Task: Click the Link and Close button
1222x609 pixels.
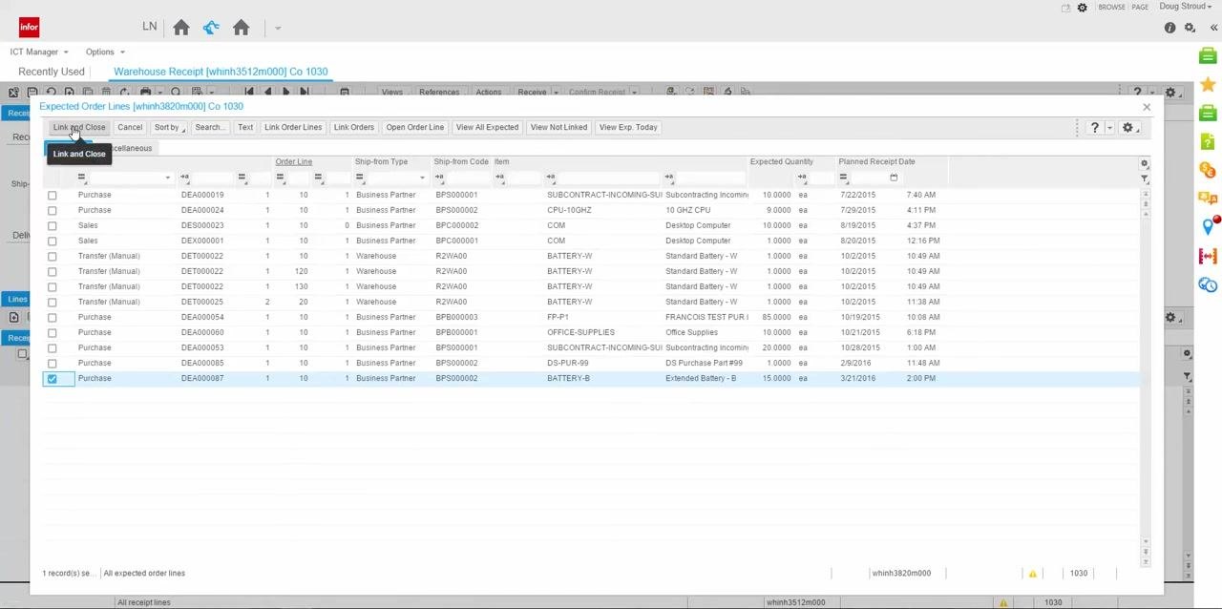Action: [x=79, y=127]
